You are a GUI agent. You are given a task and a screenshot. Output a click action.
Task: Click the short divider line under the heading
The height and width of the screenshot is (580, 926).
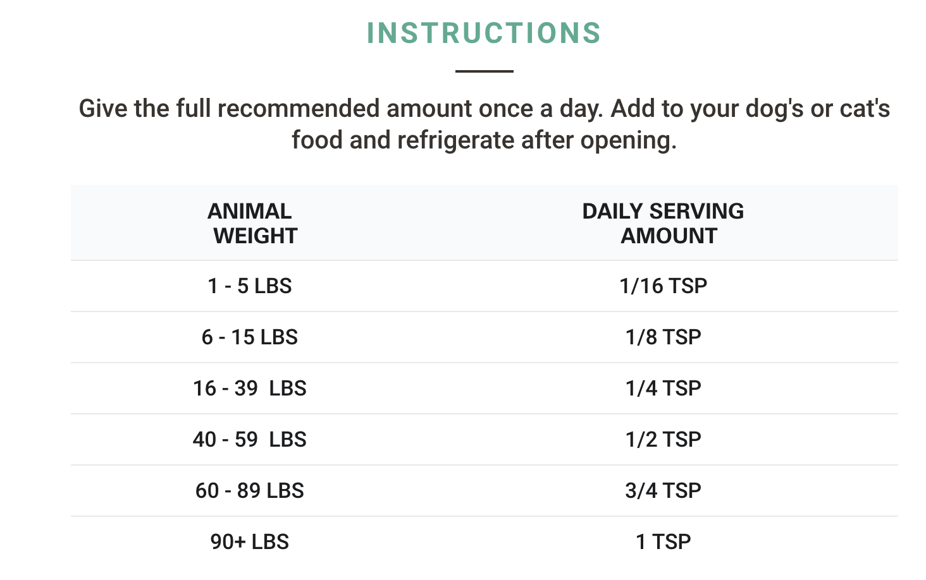click(484, 71)
